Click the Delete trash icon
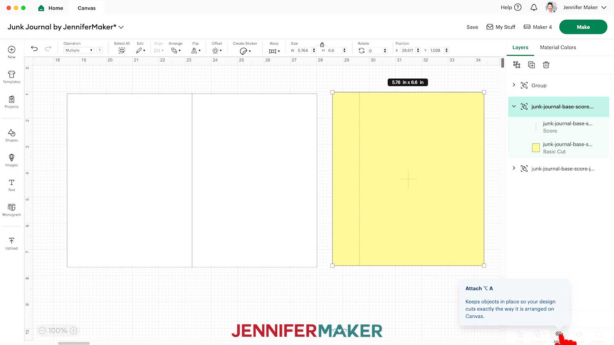The image size is (614, 345). pos(546,65)
